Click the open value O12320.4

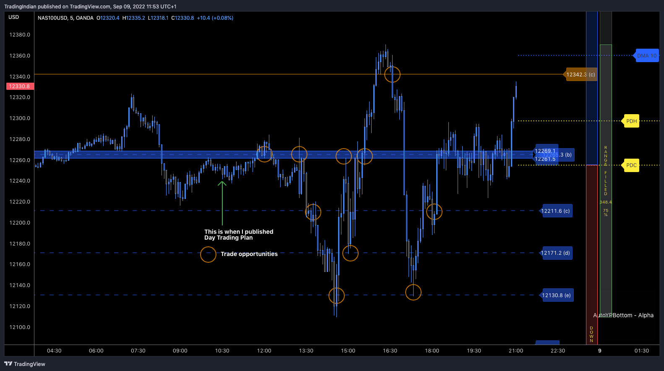(x=108, y=18)
